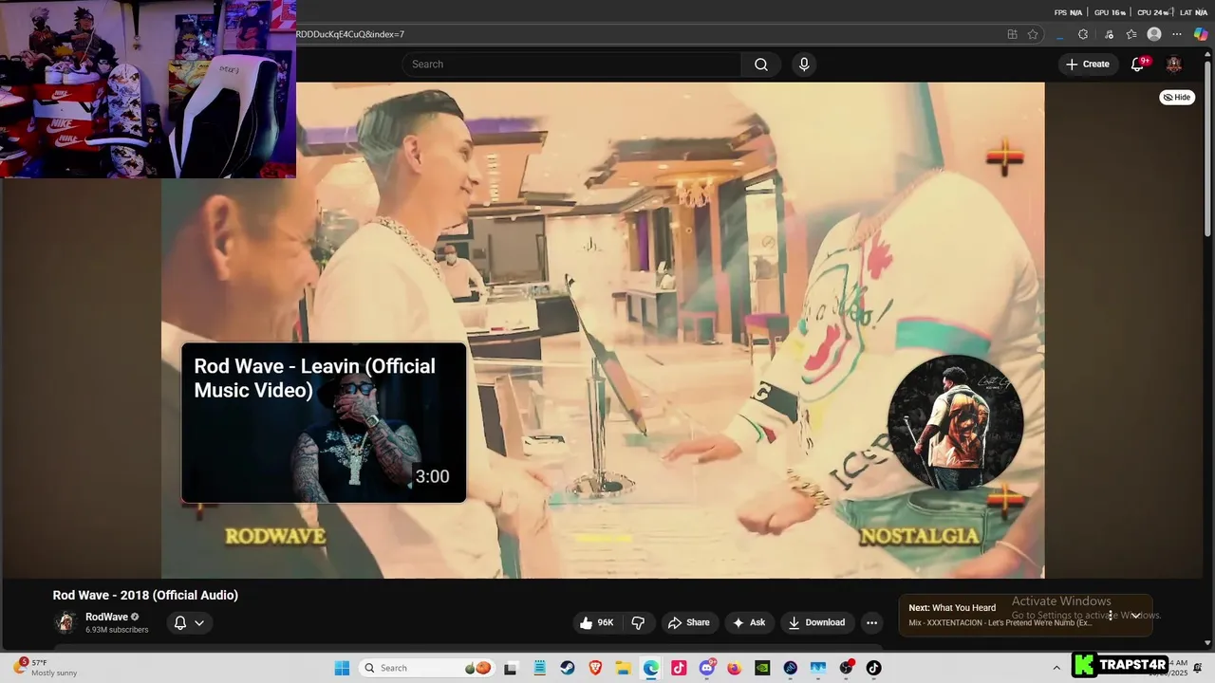Click the YouTube search input field
The width and height of the screenshot is (1215, 683).
tap(571, 65)
